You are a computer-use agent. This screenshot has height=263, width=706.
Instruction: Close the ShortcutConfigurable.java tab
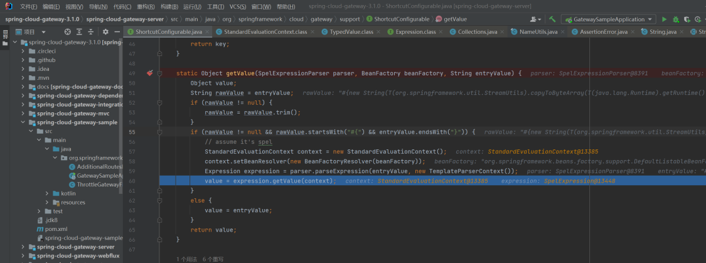pyautogui.click(x=208, y=32)
